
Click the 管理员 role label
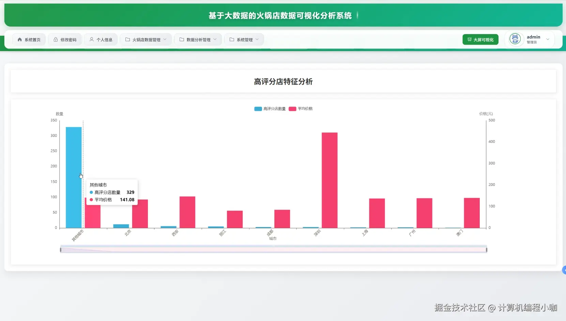tap(532, 42)
